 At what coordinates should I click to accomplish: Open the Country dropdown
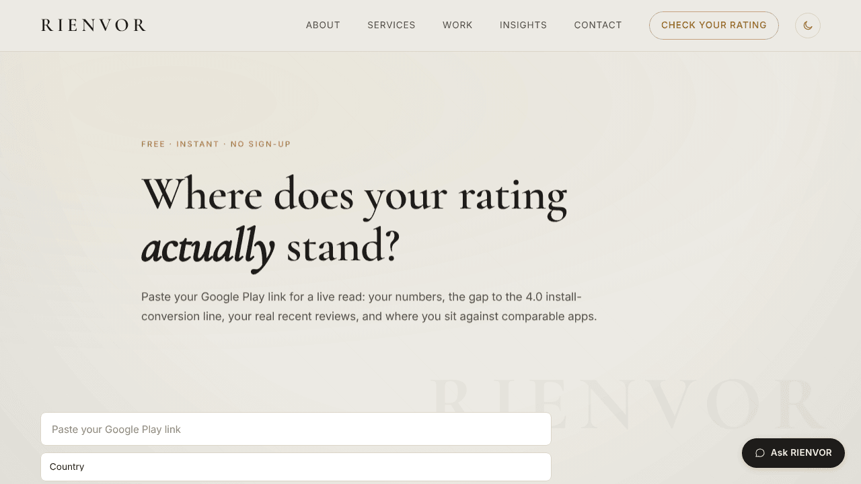[296, 467]
